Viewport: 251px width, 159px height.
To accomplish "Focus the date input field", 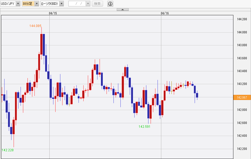I will click(77, 4).
